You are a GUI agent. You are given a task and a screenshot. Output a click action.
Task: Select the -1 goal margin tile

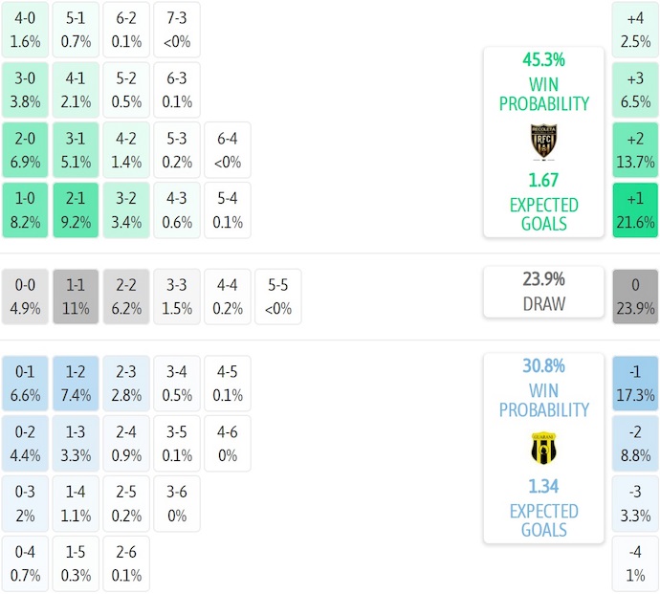click(636, 383)
